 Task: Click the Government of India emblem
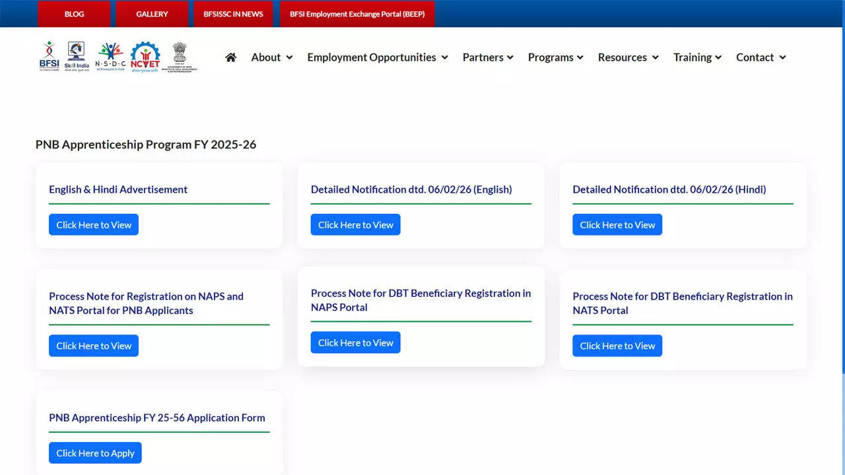coord(179,56)
